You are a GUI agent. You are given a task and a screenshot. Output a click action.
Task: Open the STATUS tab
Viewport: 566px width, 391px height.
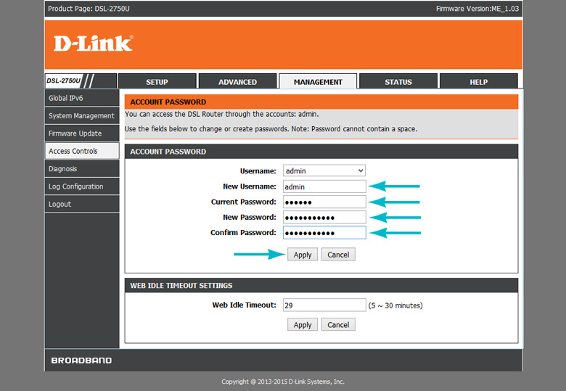coord(398,81)
